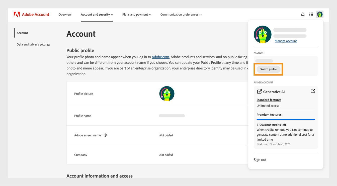The height and width of the screenshot is (186, 337).
Task: Open the Adobe app launcher grid
Action: pos(311,14)
